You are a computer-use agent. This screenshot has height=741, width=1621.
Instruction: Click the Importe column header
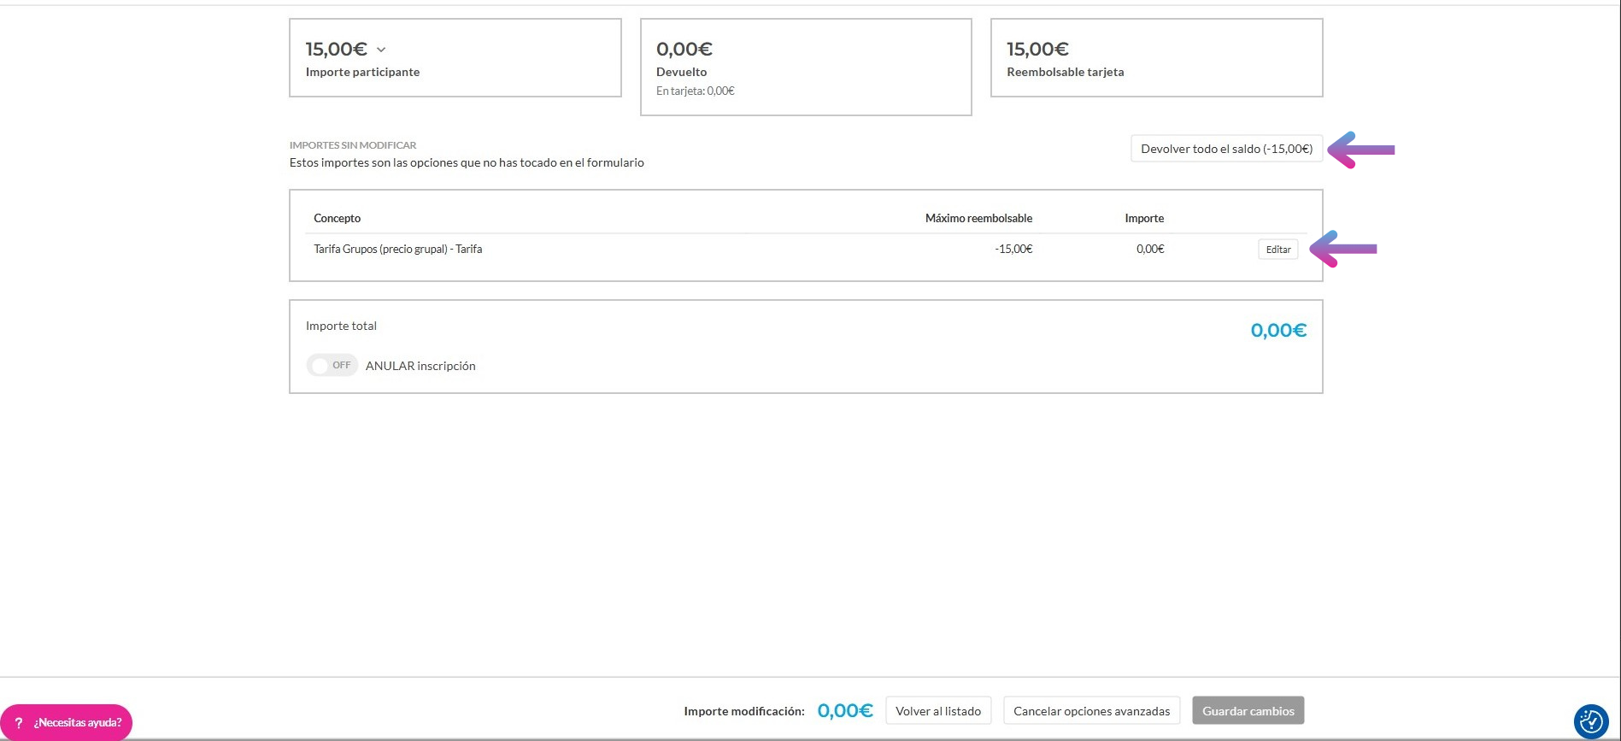(1144, 218)
